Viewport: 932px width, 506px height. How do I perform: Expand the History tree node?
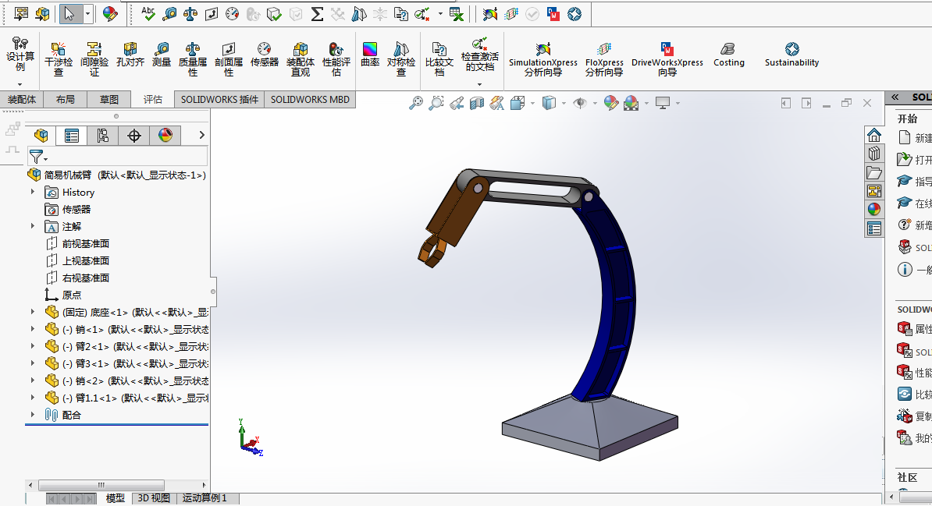click(x=33, y=193)
